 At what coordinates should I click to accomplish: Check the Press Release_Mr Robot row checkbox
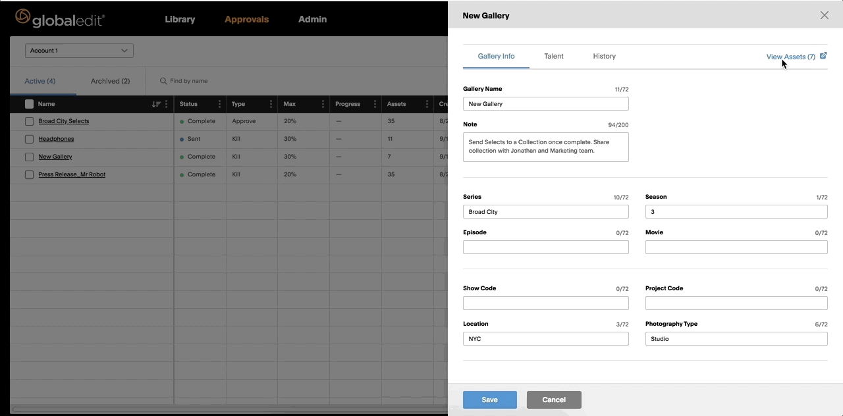click(29, 174)
